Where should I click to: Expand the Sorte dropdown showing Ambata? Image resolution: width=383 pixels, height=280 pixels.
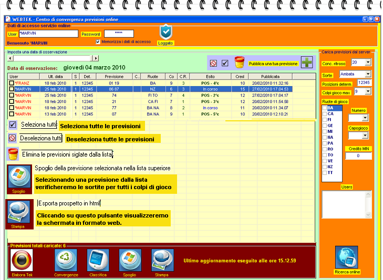point(367,74)
